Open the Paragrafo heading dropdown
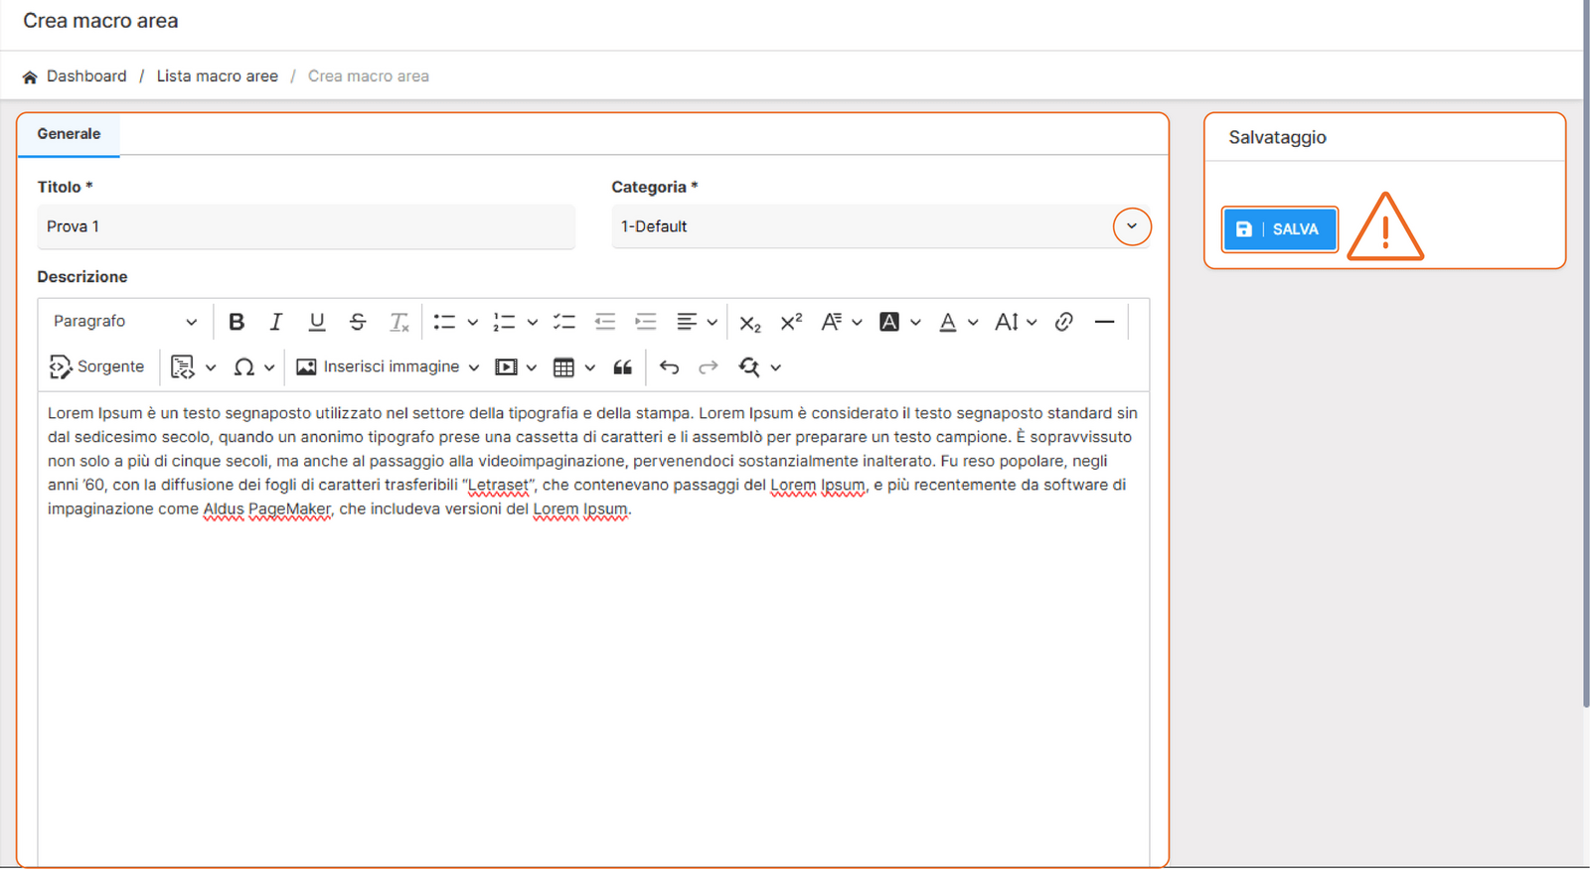Screen dimensions: 1590x869 [124, 322]
